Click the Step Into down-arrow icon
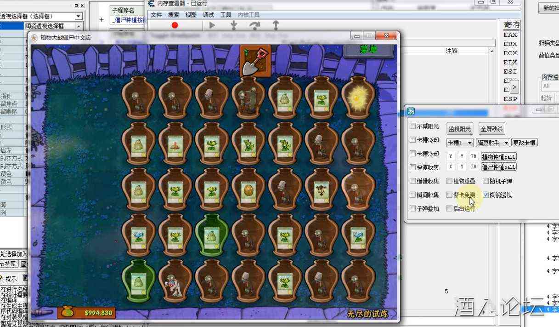Viewport: 559px width, 327px height. coord(233,25)
